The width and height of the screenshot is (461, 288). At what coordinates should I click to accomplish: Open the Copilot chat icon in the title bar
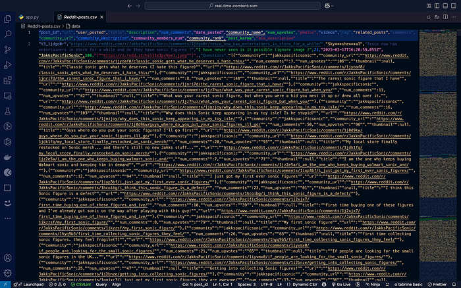[327, 5]
